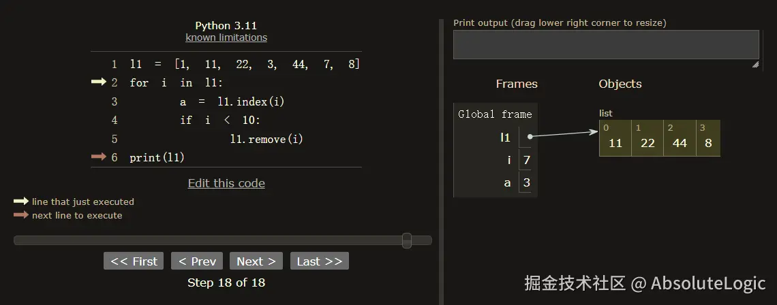The image size is (777, 305).
Task: Click 'line that just executed' legend text
Action: (82, 202)
